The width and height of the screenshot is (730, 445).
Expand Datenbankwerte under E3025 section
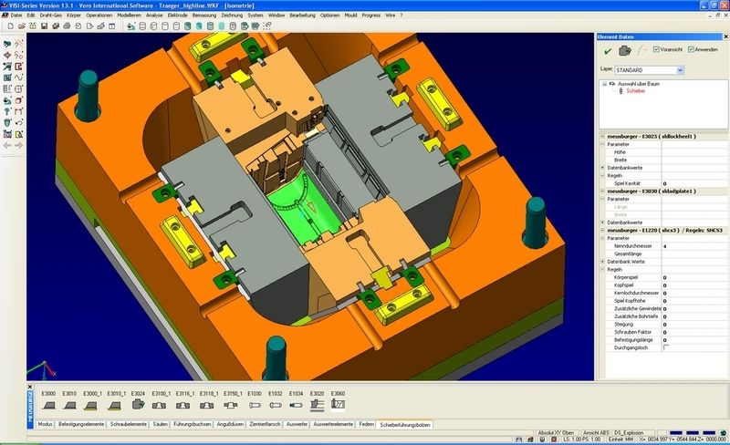(x=602, y=168)
